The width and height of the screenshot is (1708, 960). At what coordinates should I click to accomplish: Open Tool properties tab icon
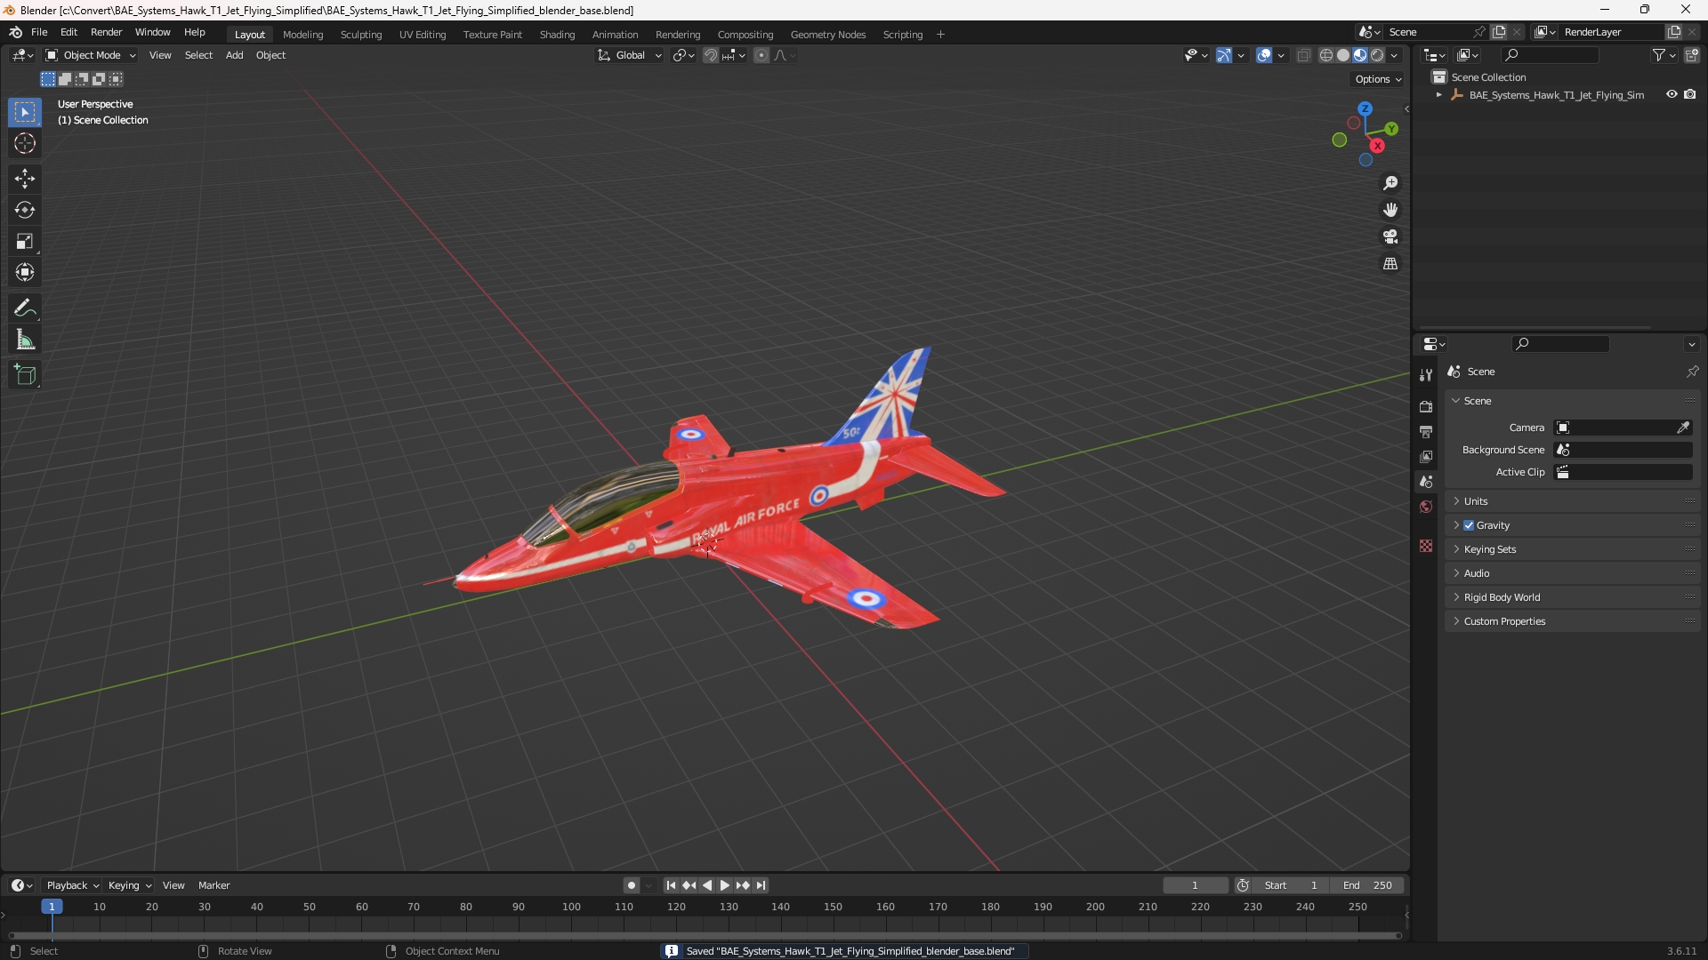pyautogui.click(x=1426, y=375)
